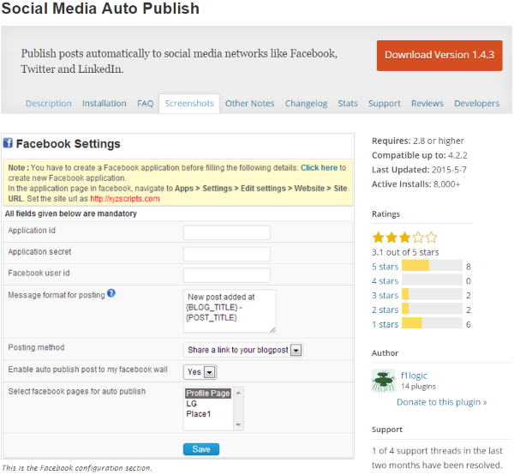Click the 3.1 out of 5 stars text
Image resolution: width=514 pixels, height=475 pixels.
[405, 252]
